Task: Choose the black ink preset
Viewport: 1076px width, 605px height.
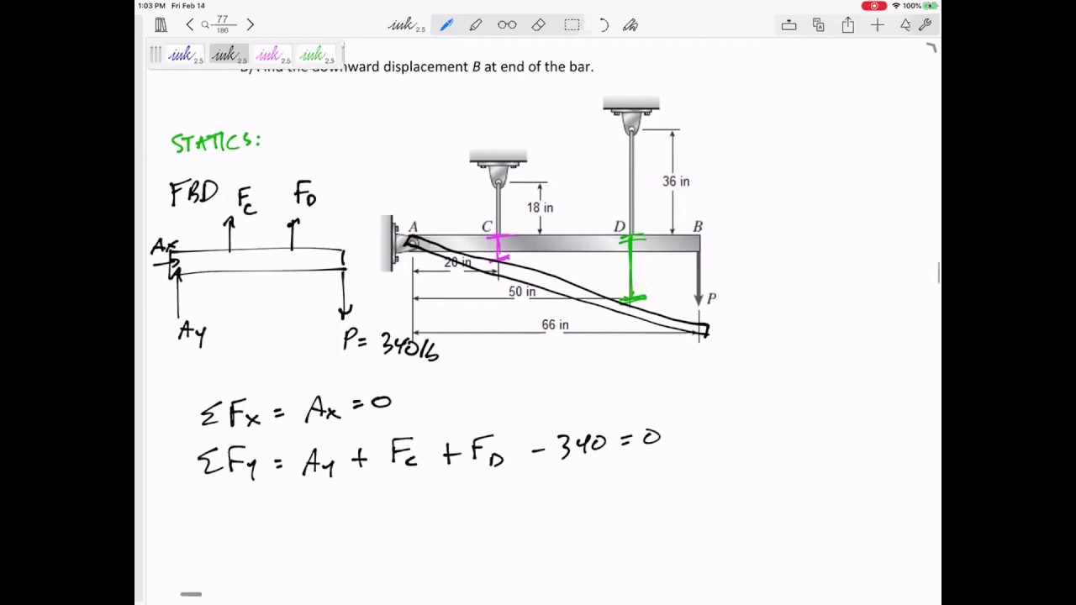Action: [229, 55]
